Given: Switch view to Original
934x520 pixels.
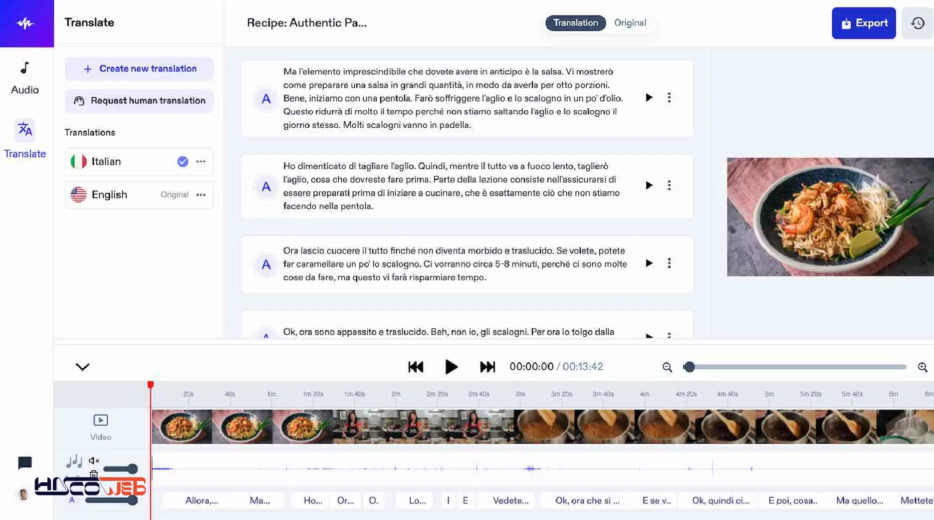Looking at the screenshot, I should coord(630,23).
